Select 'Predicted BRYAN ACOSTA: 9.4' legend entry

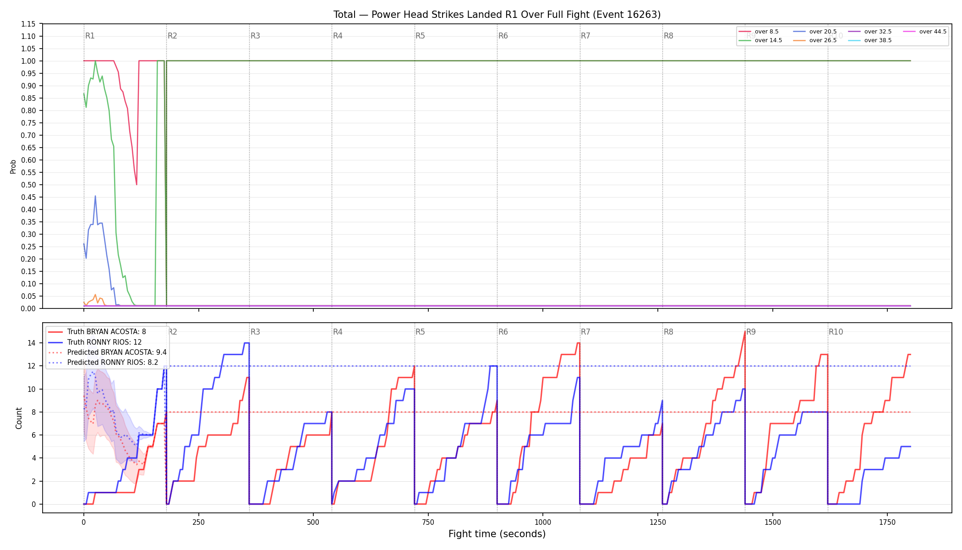(x=117, y=352)
